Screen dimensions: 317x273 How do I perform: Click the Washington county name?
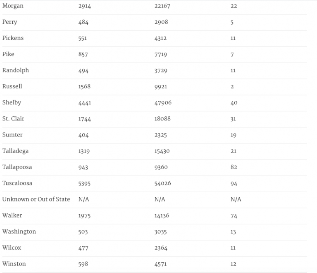19,232
